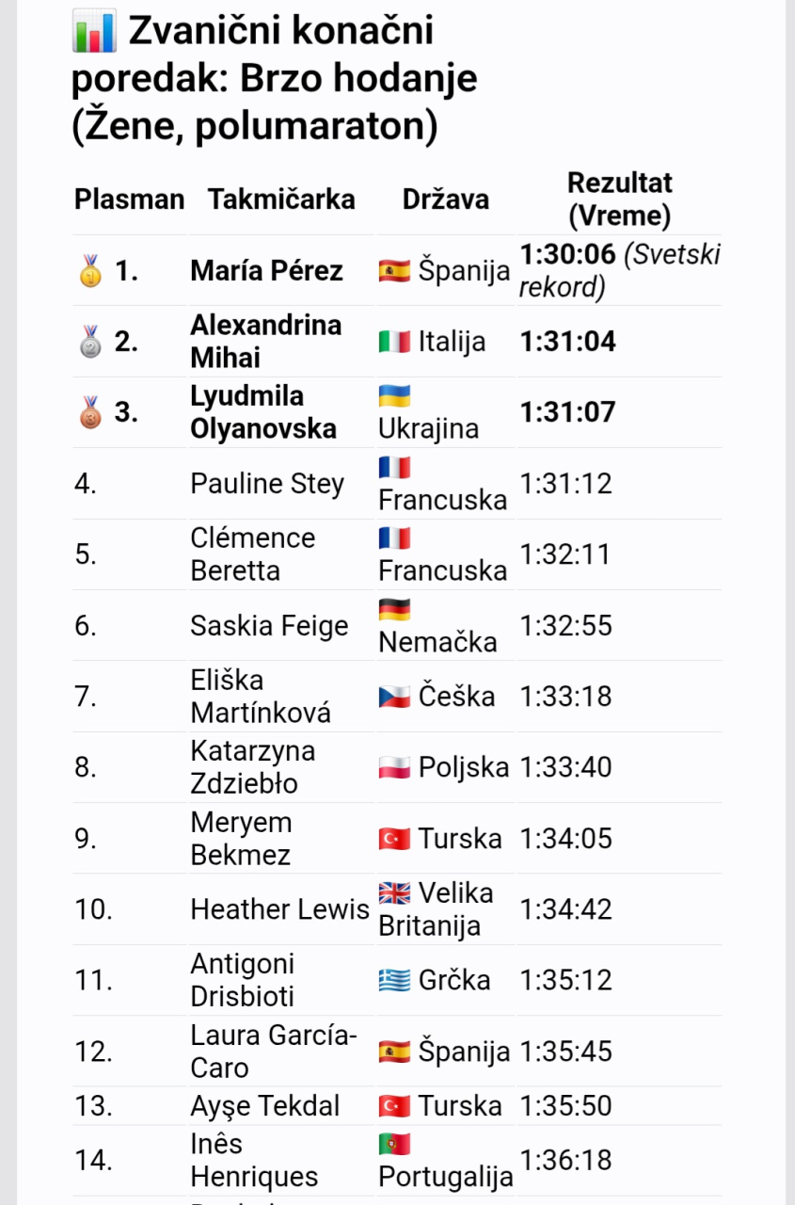Select the Plasman column header
The image size is (795, 1205).
pyautogui.click(x=130, y=200)
